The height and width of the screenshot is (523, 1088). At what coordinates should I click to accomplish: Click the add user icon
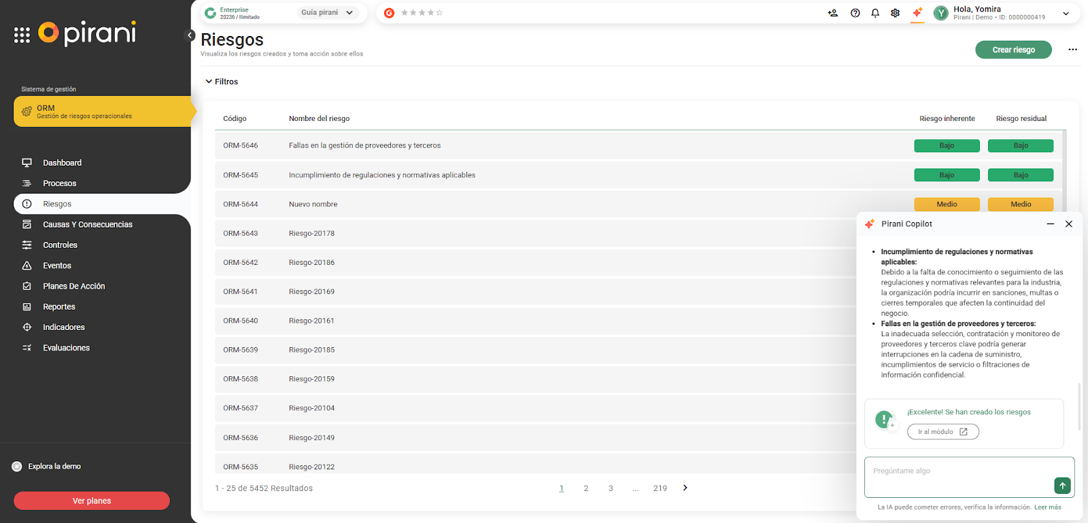[832, 13]
